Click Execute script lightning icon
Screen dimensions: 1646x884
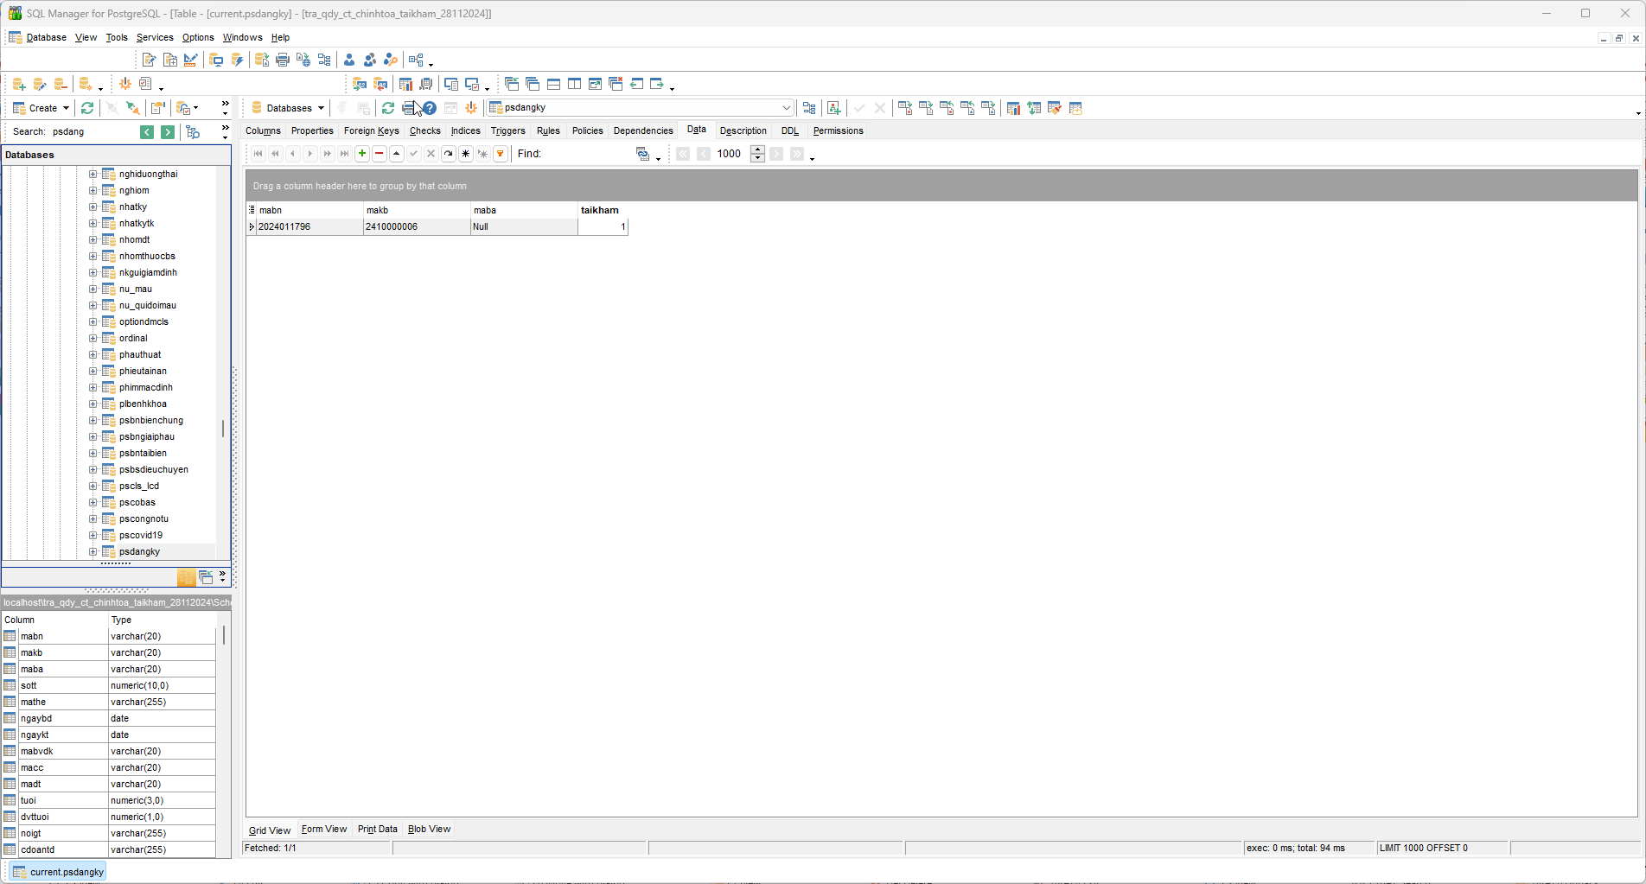pyautogui.click(x=237, y=60)
